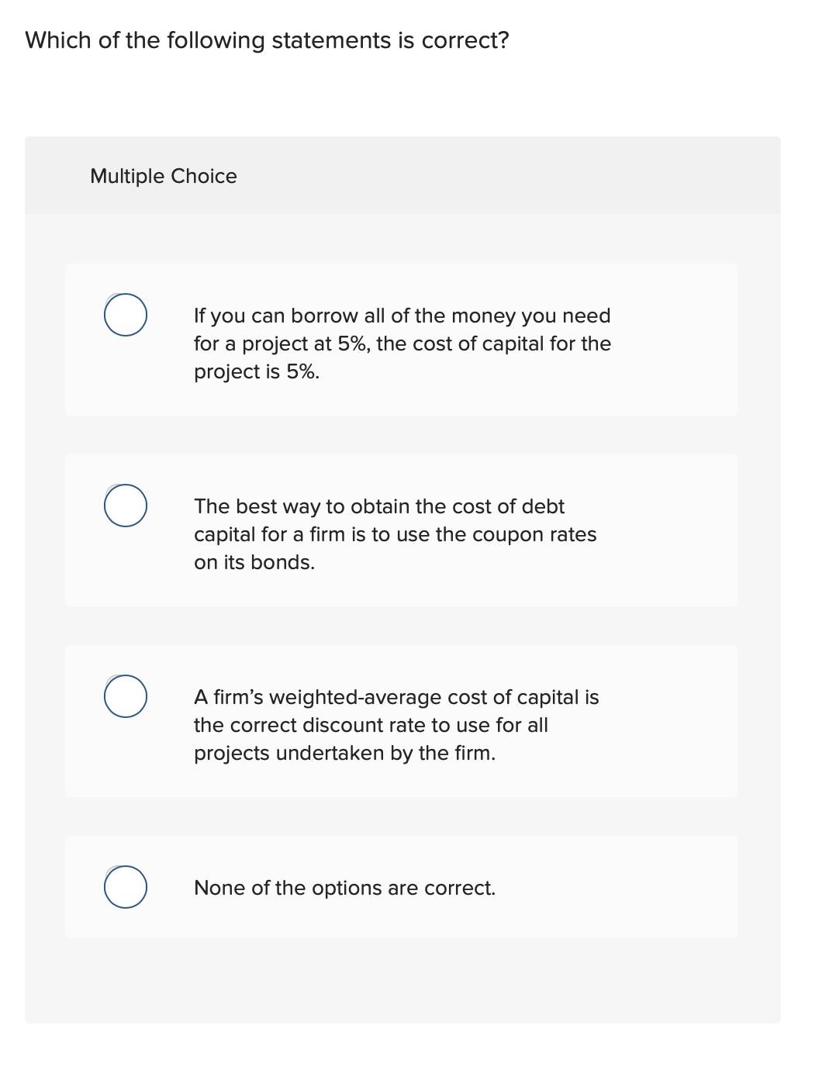
Task: Choose the 'None of the options are correct' card
Action: [401, 886]
